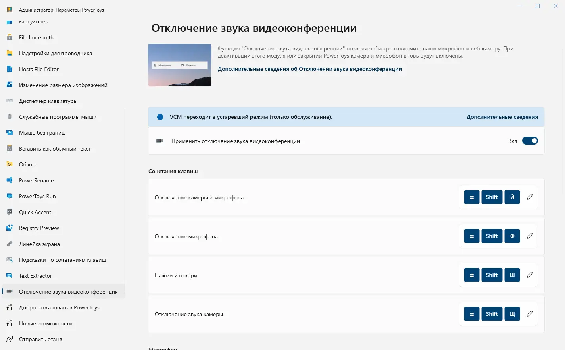Click the blue info icon in VCM notice
The height and width of the screenshot is (350, 565).
(160, 117)
